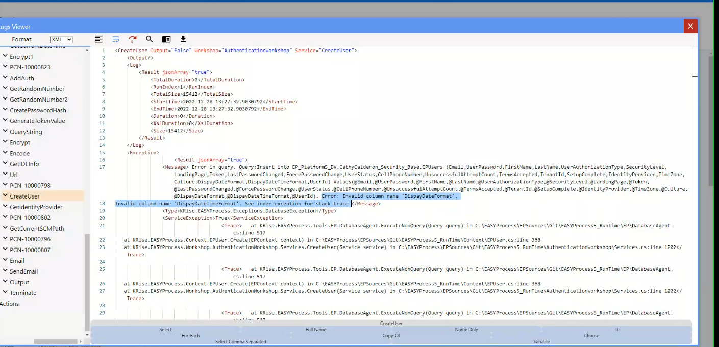Expand the CreatePasswordHash chevron
Image resolution: width=719 pixels, height=347 pixels.
(x=5, y=110)
